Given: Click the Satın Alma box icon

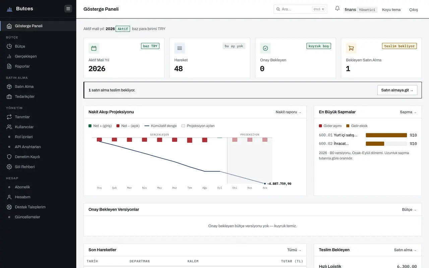Looking at the screenshot, I should click(x=9, y=86).
